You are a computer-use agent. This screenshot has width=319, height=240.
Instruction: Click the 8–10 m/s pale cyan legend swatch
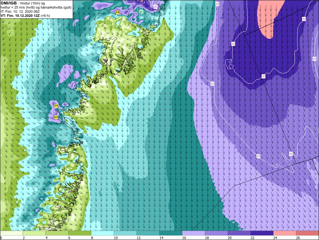click(102, 233)
